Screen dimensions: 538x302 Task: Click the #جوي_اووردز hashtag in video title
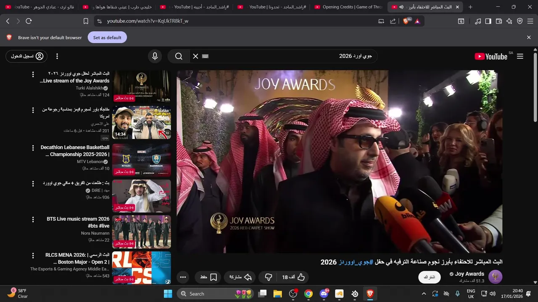click(356, 262)
